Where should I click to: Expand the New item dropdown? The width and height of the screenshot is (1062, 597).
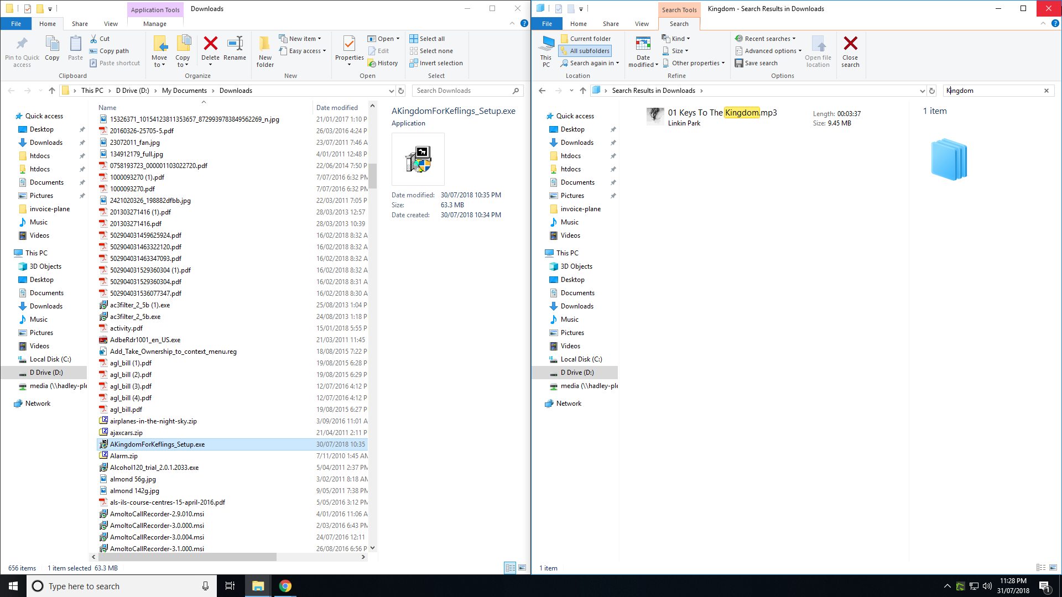click(300, 39)
